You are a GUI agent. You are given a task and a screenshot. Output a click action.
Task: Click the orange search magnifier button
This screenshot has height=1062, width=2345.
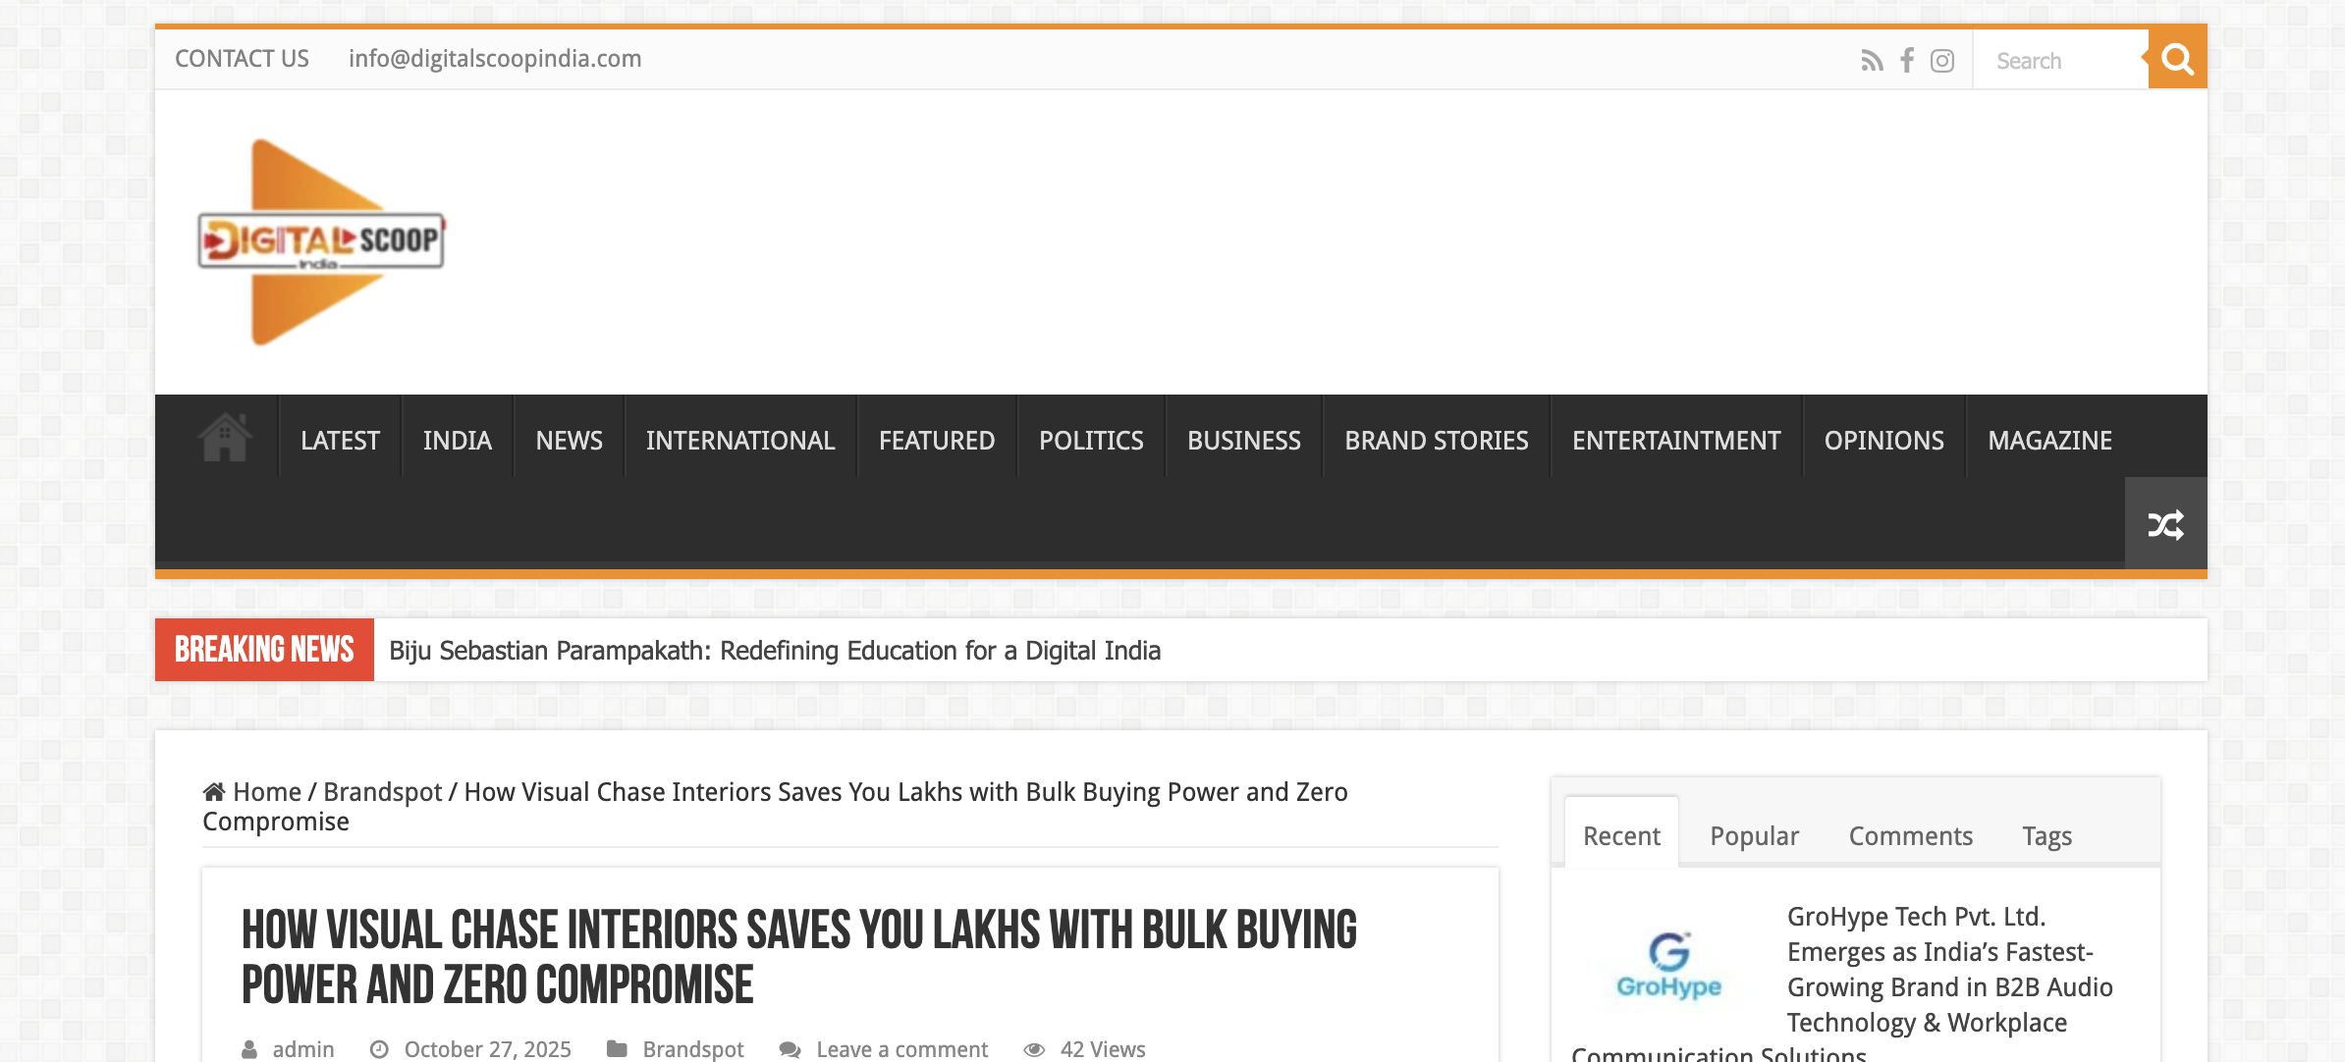point(2177,59)
